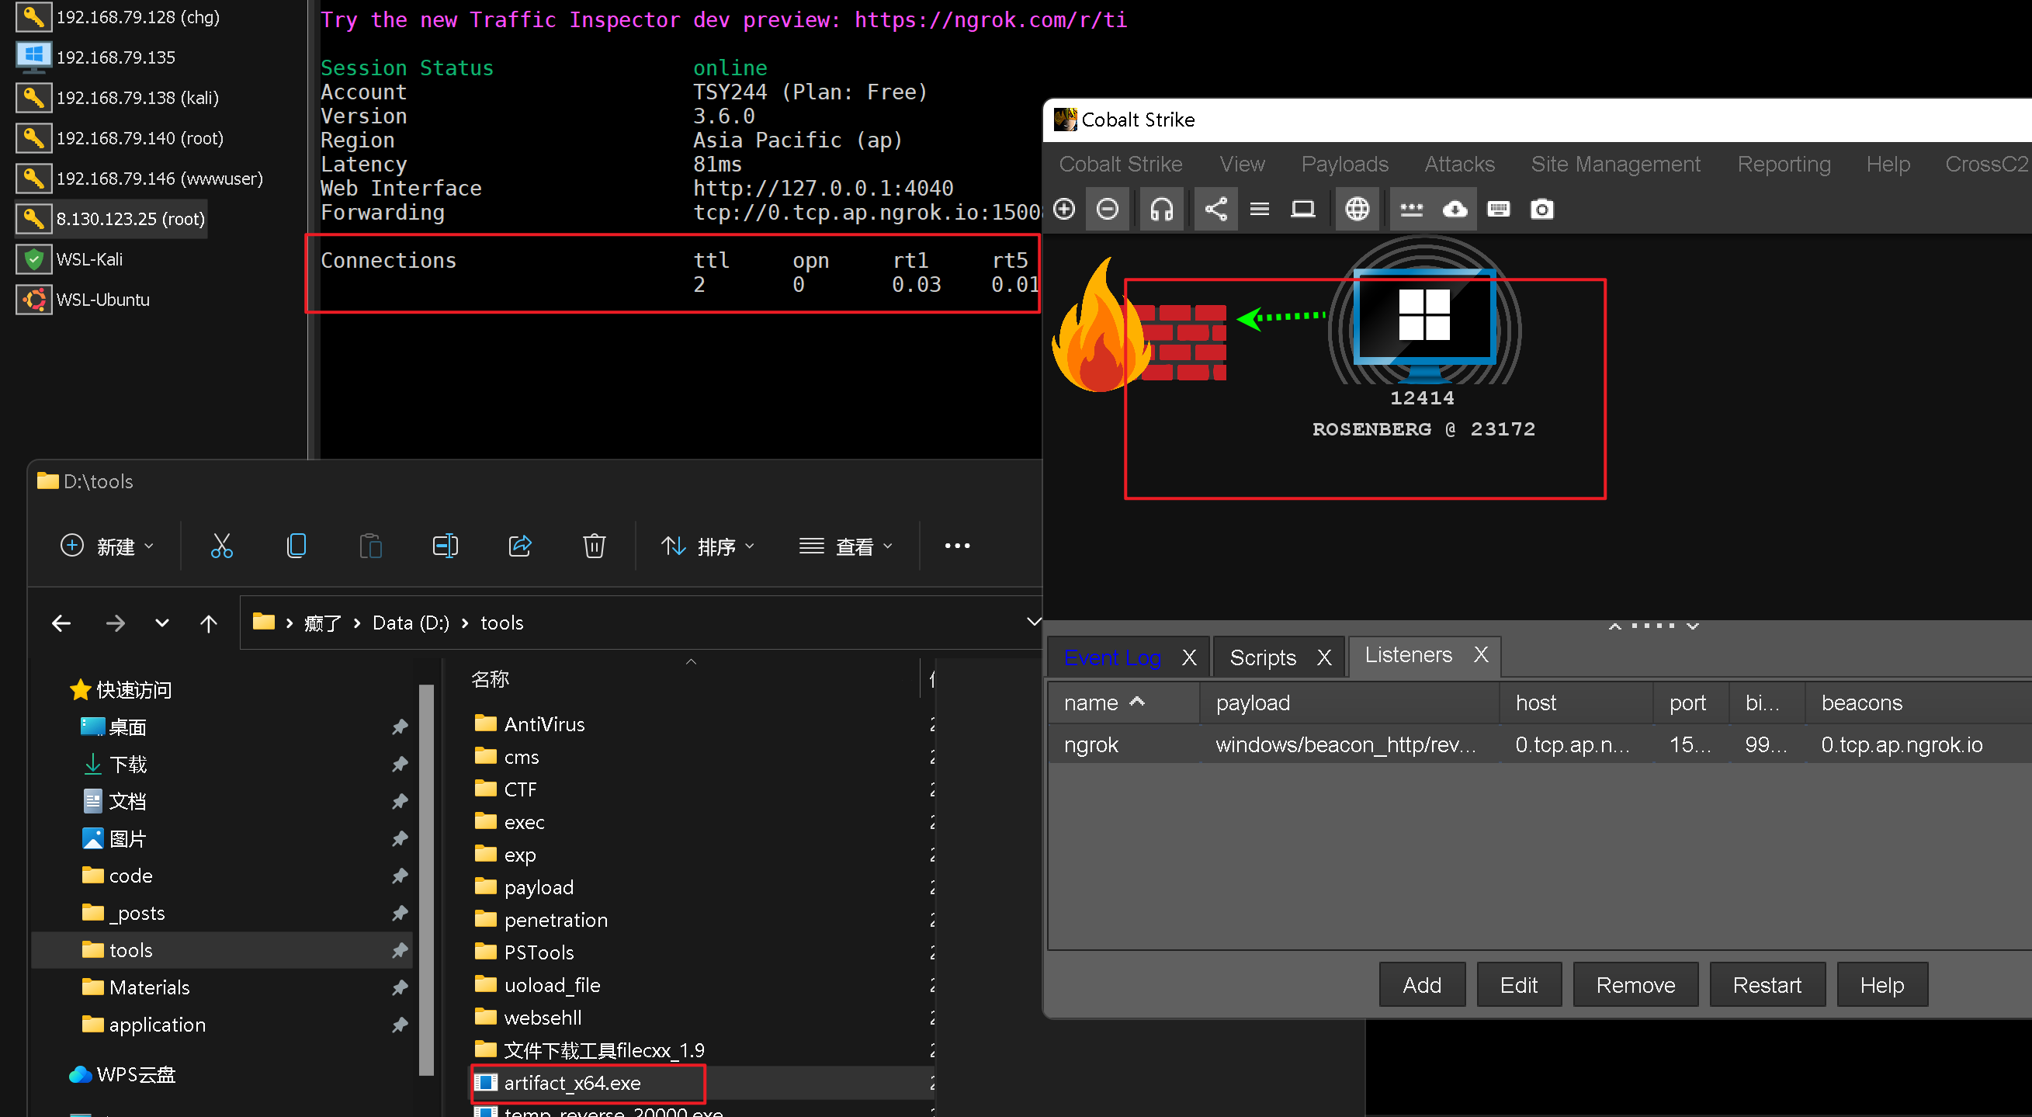
Task: Expand the payload folder in tools directory
Action: [535, 886]
